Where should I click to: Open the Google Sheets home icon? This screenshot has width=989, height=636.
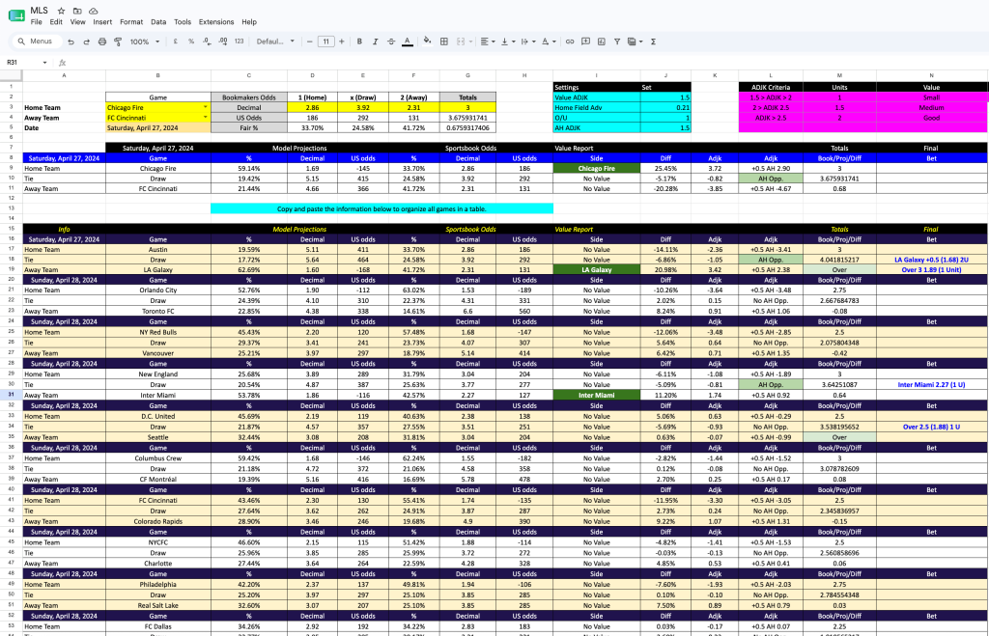pyautogui.click(x=16, y=15)
